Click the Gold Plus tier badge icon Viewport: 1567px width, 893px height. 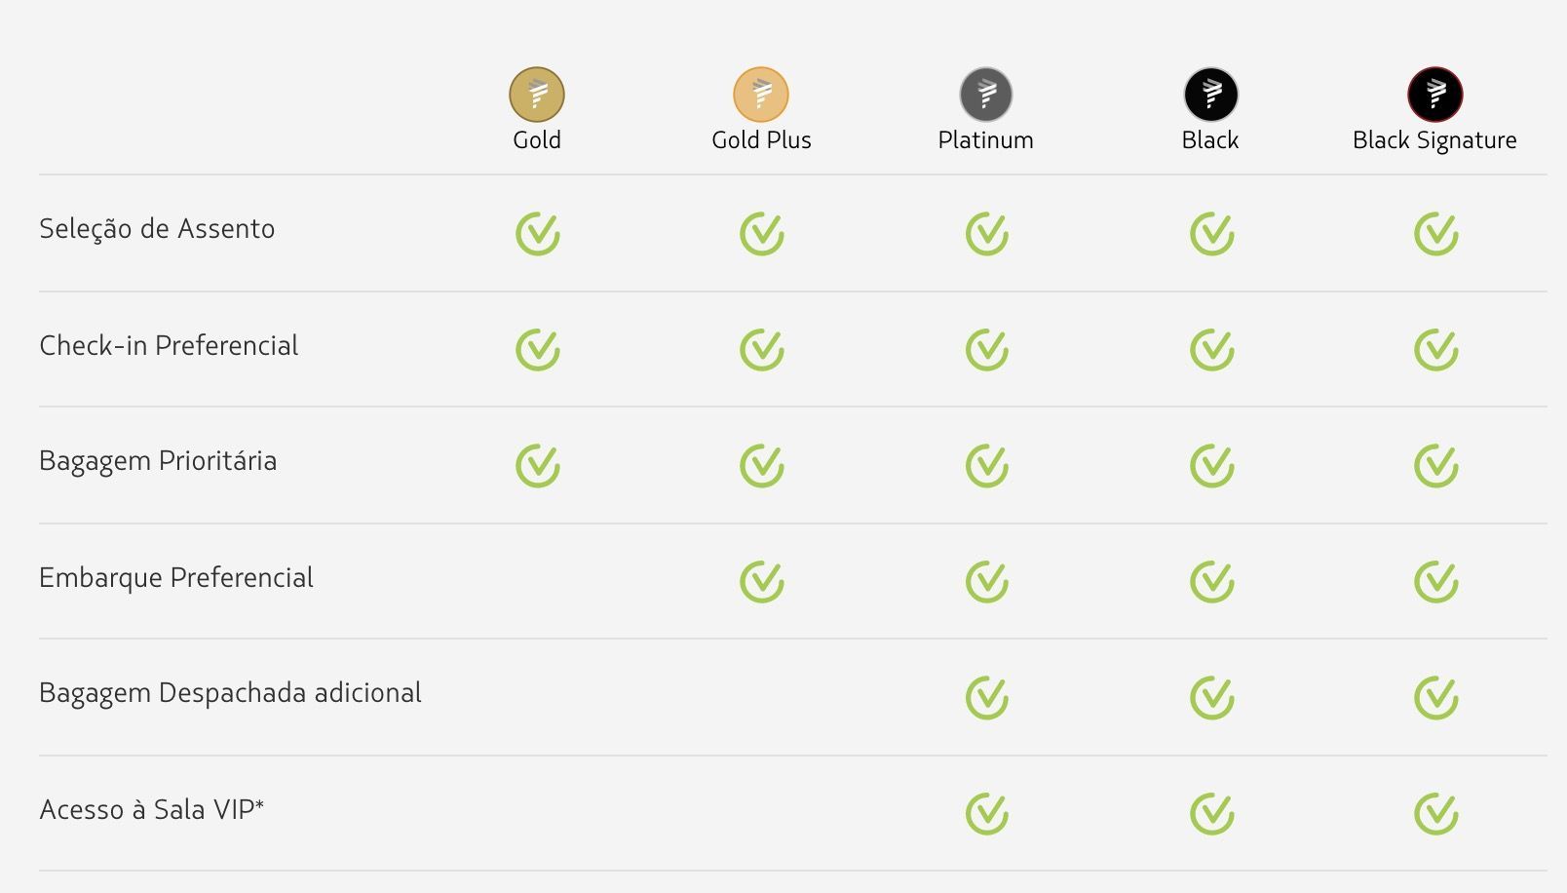(x=761, y=95)
